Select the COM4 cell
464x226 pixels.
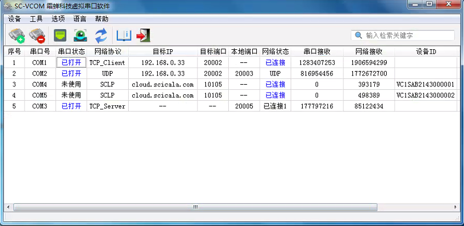click(x=40, y=85)
